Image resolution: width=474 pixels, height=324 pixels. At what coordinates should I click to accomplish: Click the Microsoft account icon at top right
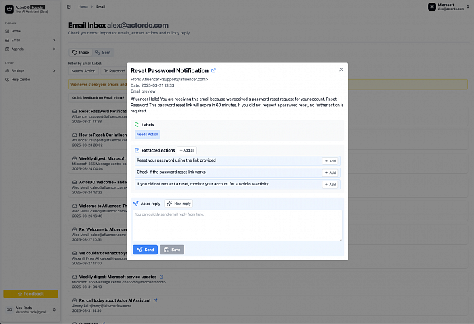pos(431,6)
